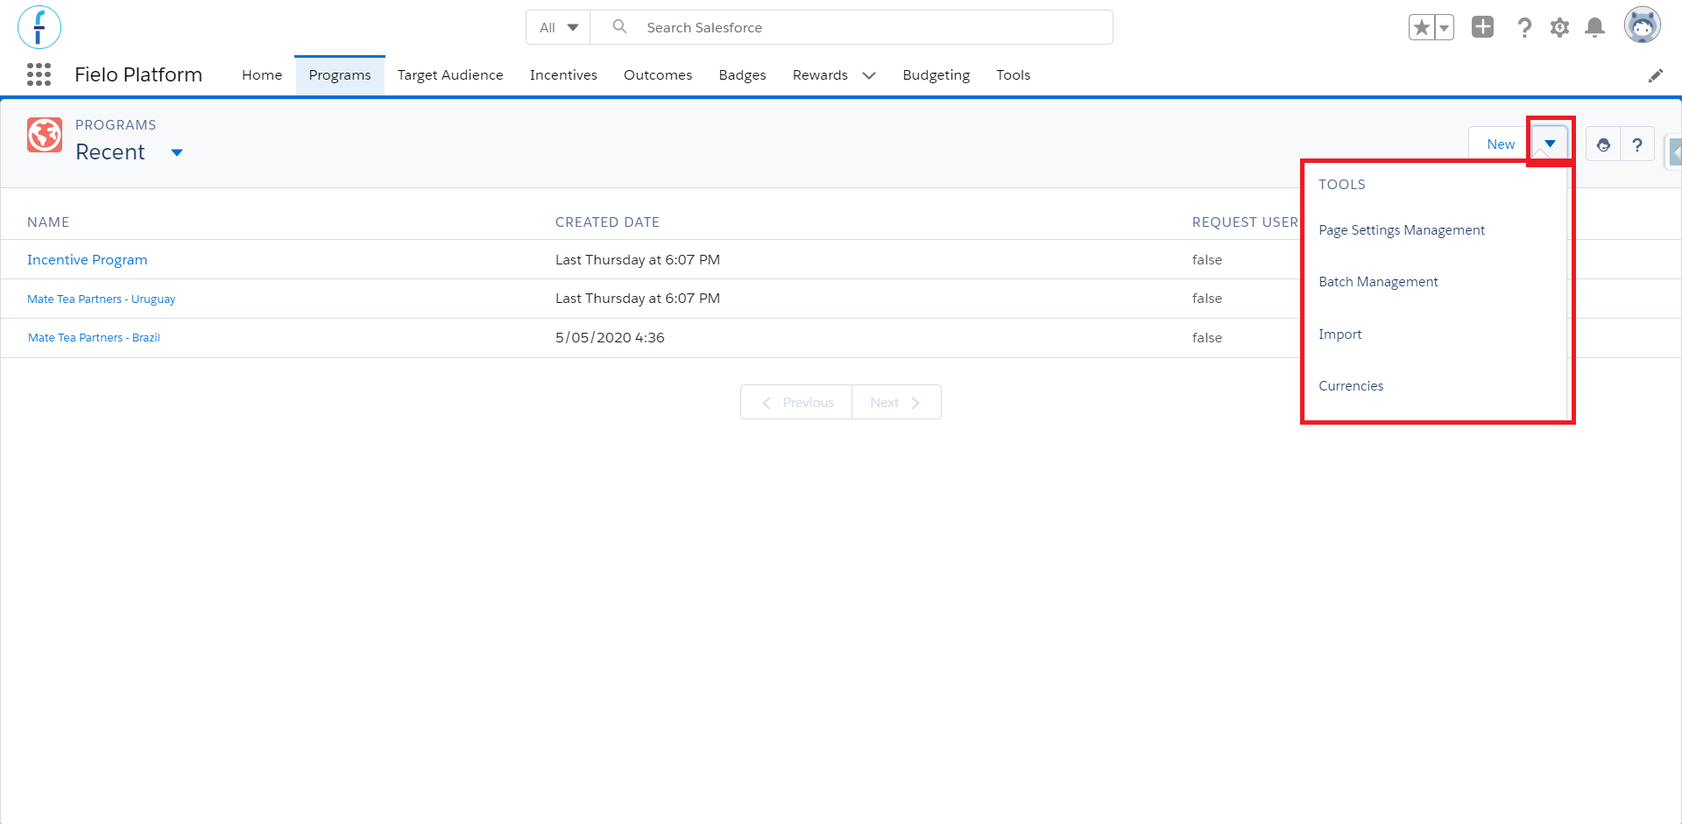Click the false value in Uruguay row
This screenshot has width=1682, height=824.
click(1207, 299)
